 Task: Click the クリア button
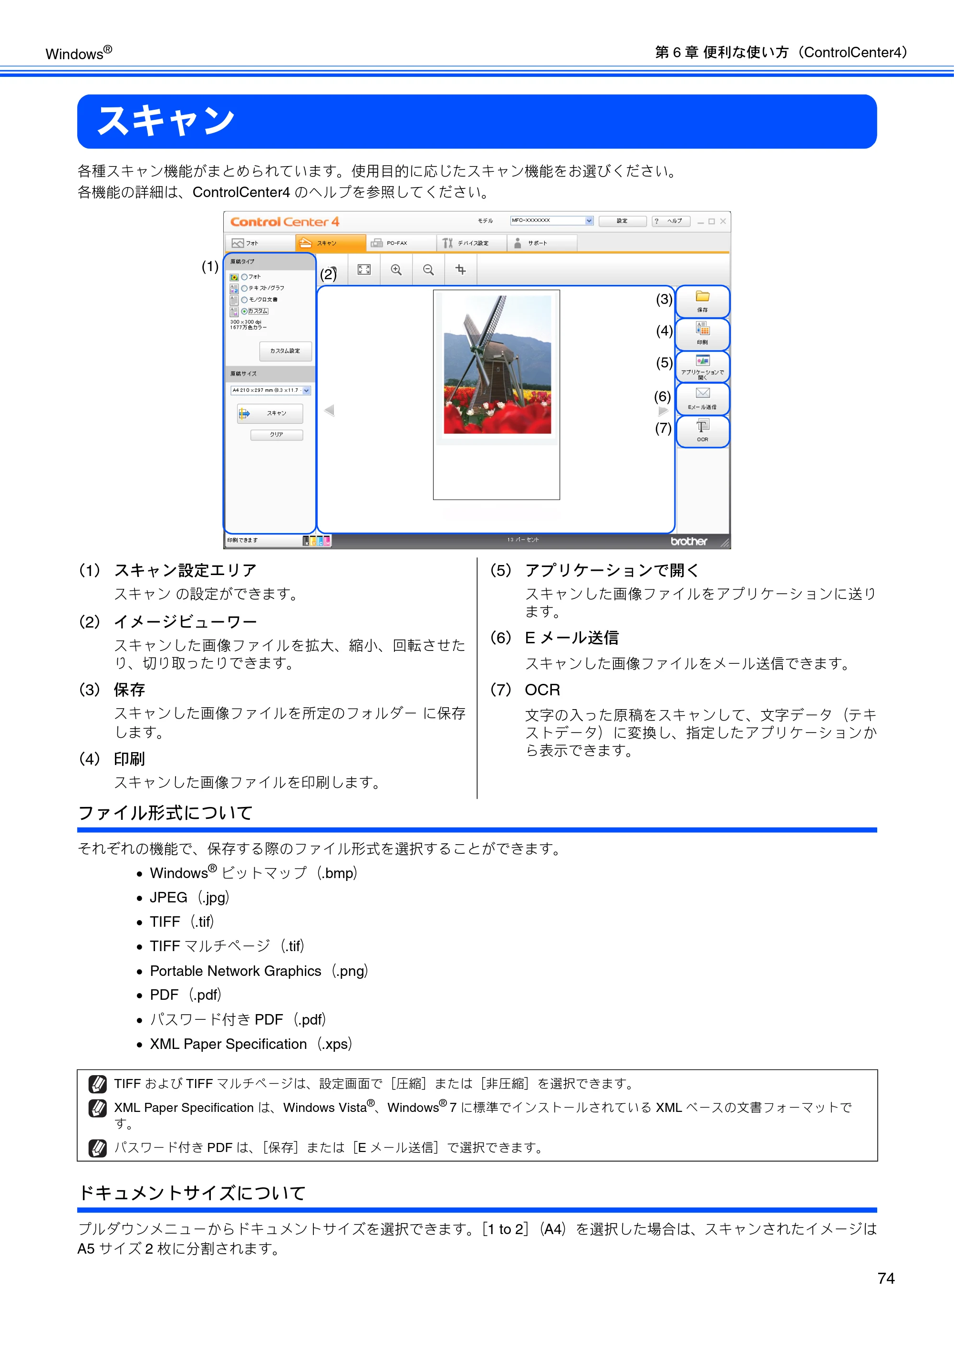point(277,435)
